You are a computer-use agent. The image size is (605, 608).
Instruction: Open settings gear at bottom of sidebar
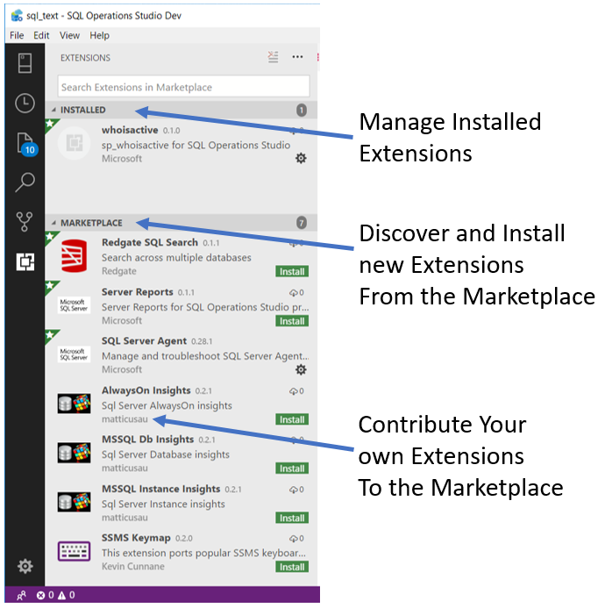click(x=25, y=566)
